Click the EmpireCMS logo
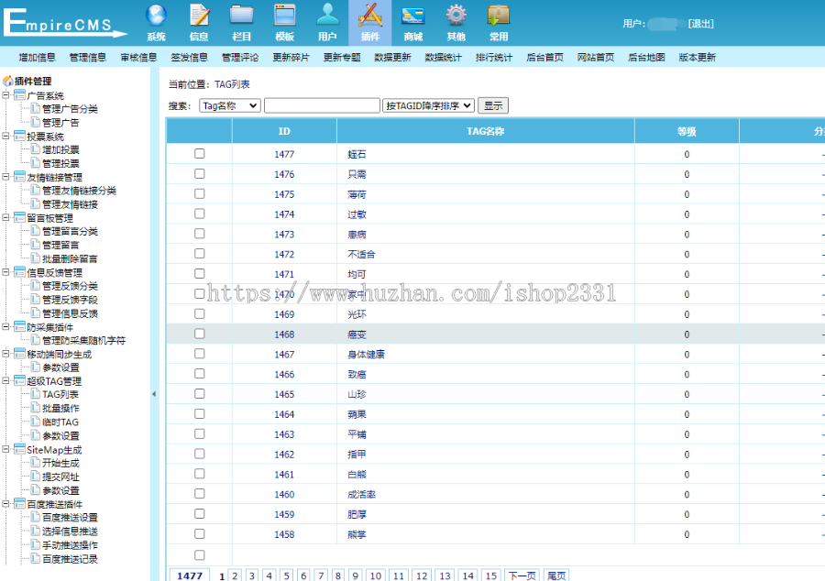Viewport: 825px width, 581px height. [64, 23]
